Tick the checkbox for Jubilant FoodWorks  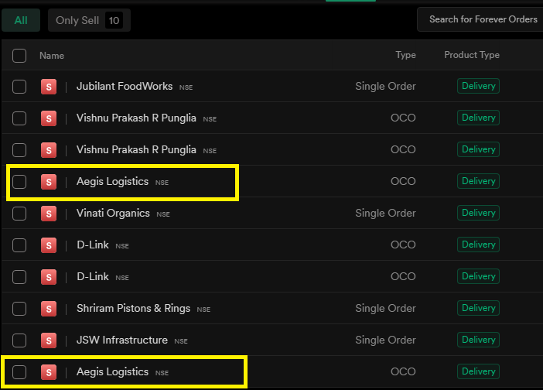click(19, 87)
